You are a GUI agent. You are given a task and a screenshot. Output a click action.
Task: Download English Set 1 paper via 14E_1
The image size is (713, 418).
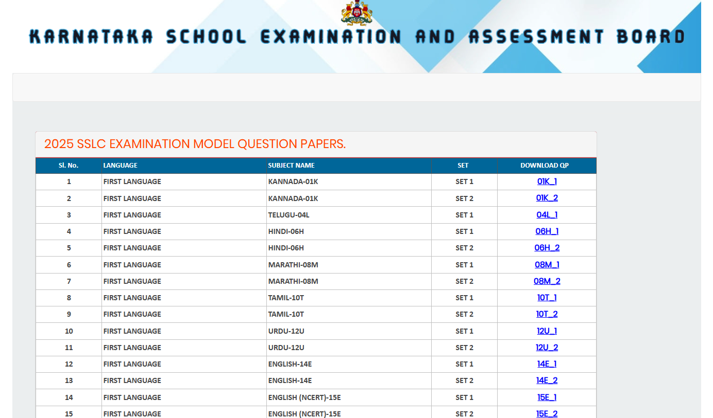546,364
